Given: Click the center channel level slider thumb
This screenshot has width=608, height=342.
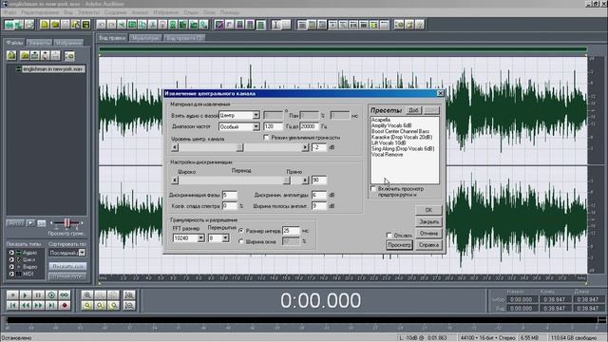Looking at the screenshot, I should 240,147.
